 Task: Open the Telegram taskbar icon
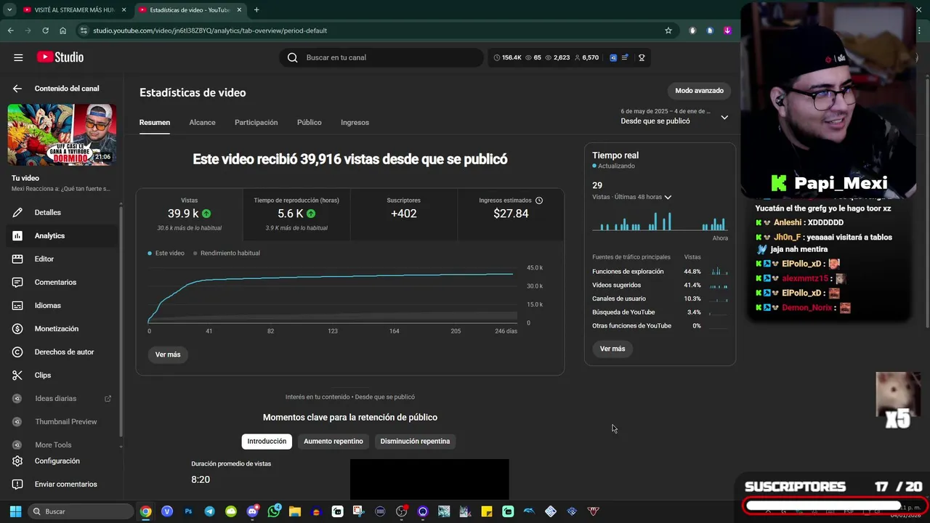click(209, 511)
